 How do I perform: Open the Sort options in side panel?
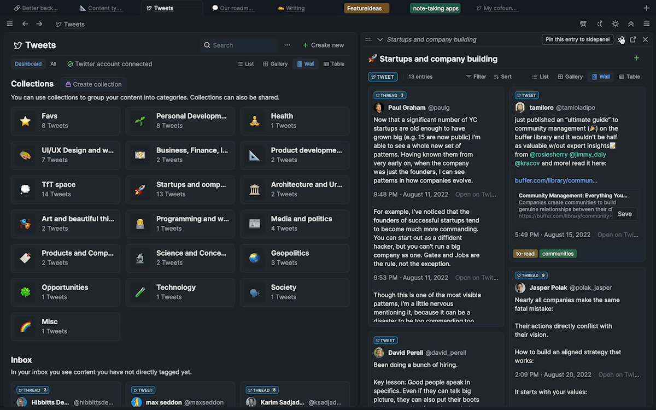click(x=502, y=77)
